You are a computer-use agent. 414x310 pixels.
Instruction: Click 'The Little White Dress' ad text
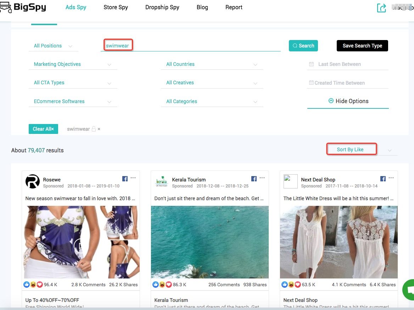[339, 198]
